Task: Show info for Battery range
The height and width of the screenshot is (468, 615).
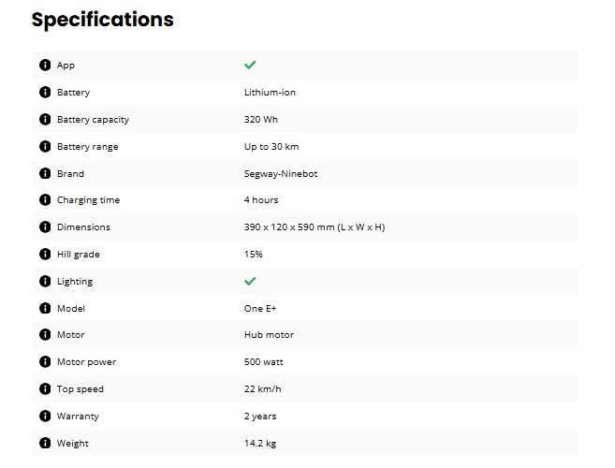Action: point(45,146)
